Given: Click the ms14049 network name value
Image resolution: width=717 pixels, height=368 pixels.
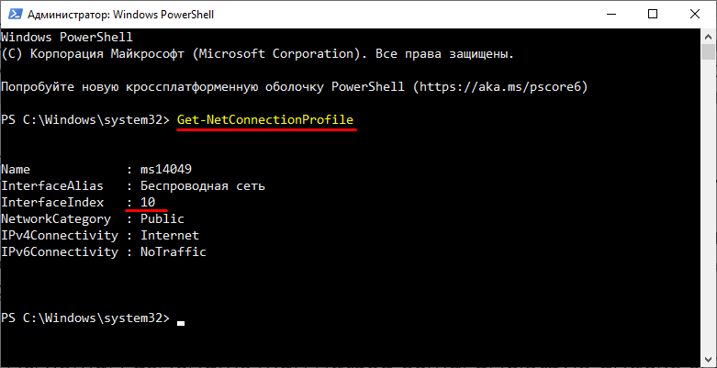Looking at the screenshot, I should [x=166, y=169].
